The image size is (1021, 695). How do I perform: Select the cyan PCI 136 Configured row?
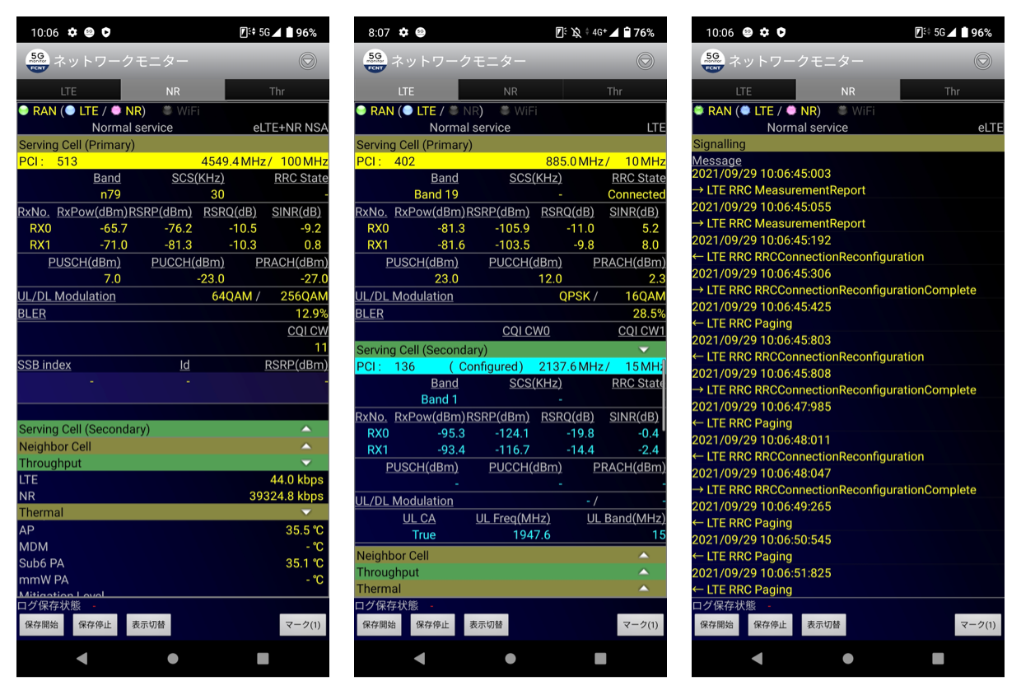[509, 366]
